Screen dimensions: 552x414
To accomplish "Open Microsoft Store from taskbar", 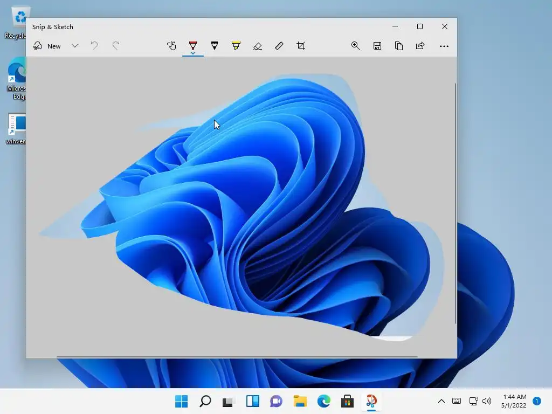I will tap(347, 401).
